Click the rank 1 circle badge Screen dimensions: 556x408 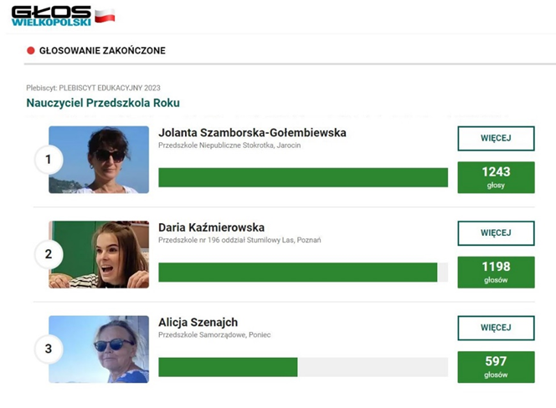click(x=49, y=160)
